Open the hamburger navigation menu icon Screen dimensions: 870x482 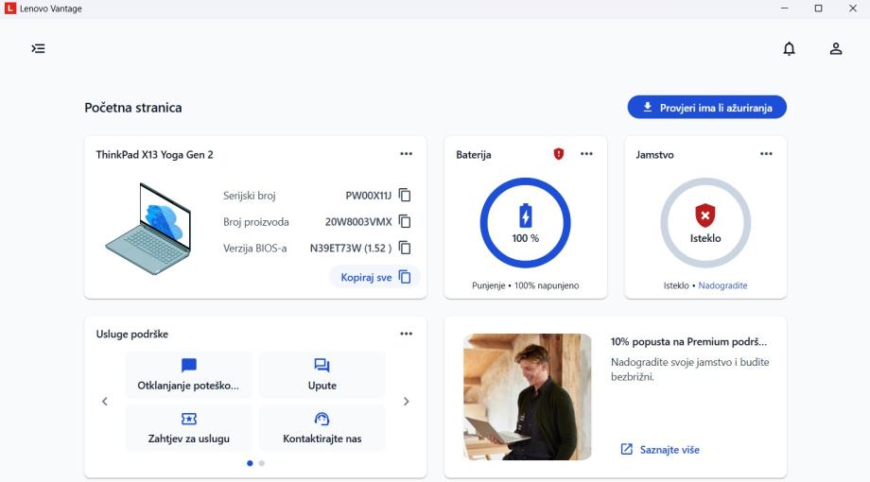38,48
